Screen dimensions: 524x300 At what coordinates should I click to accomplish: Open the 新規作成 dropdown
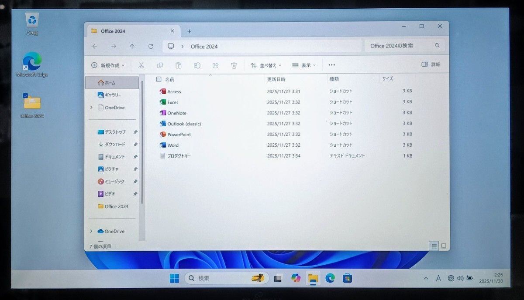(108, 65)
